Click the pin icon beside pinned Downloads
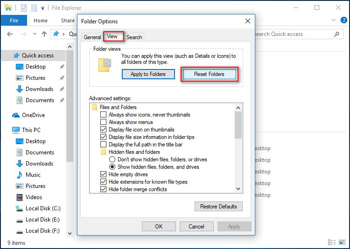Viewport: 350px width, 249px height. [x=62, y=89]
